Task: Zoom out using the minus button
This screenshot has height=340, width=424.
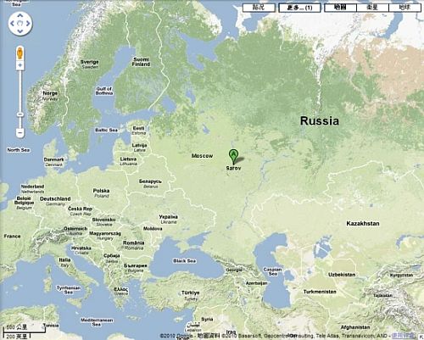Action: coord(20,132)
